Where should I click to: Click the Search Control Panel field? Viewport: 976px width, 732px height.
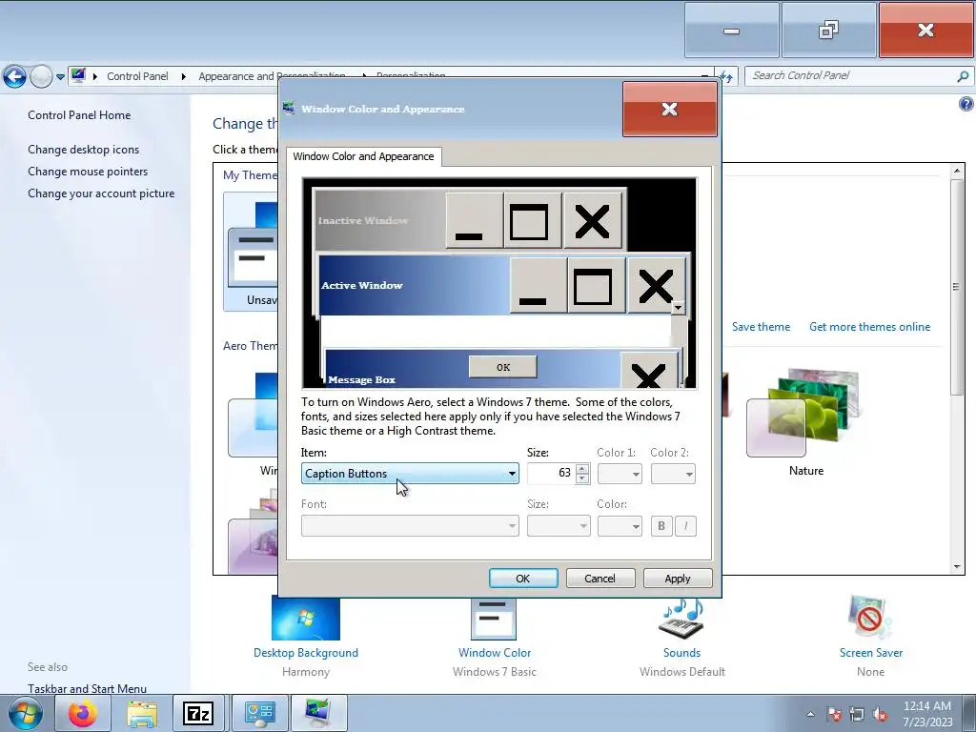851,75
